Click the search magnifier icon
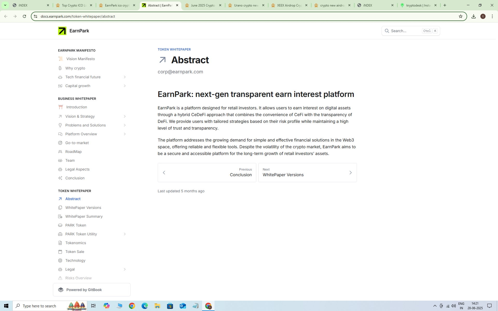Screen dimensions: 498x311 (387, 31)
